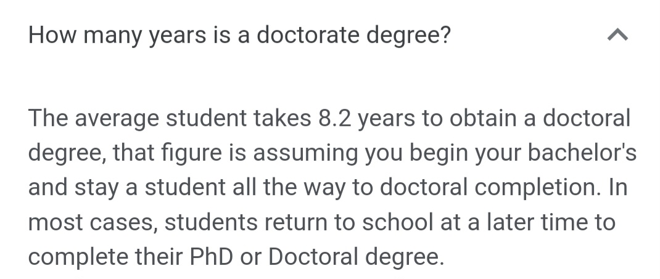Click the word "years" in the question heading

[x=177, y=36]
